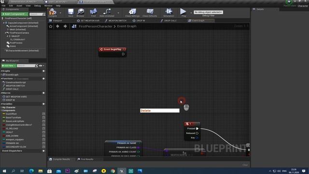Open Class Settings
The height and width of the screenshot is (174, 309).
[x=132, y=12]
